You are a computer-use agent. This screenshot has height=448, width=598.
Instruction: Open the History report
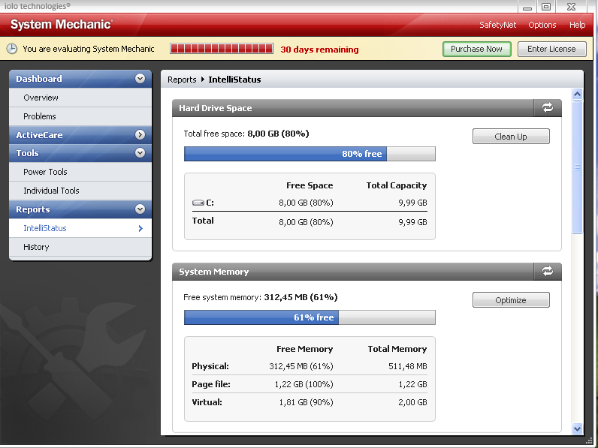click(x=80, y=247)
